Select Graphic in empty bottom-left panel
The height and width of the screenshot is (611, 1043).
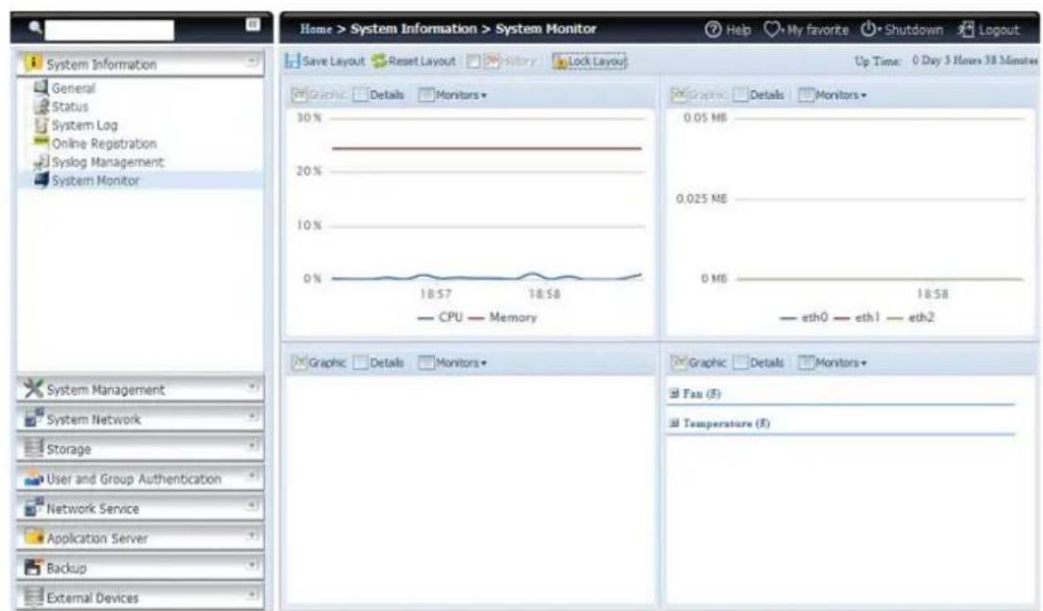tap(318, 363)
